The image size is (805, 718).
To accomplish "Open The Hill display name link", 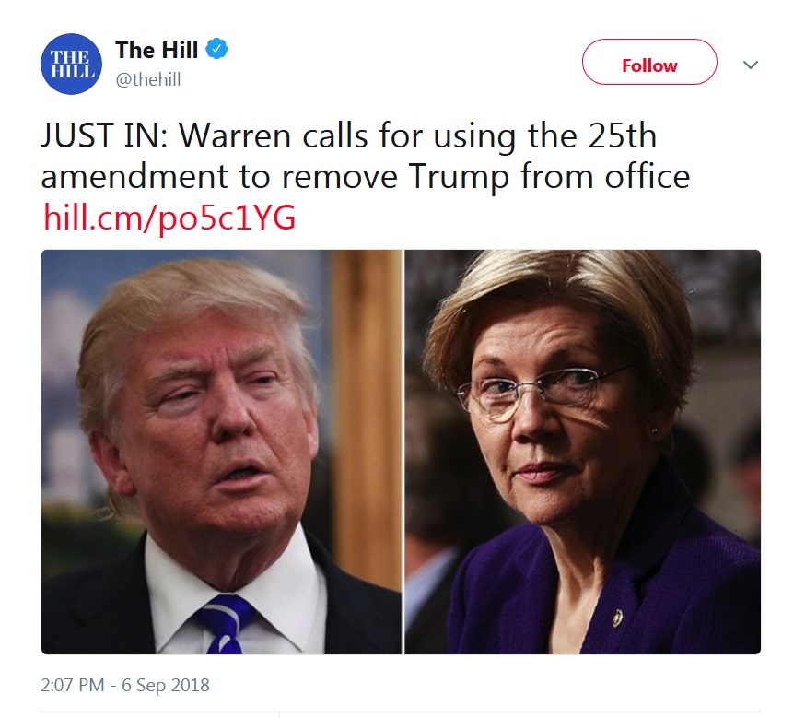I will [x=157, y=50].
